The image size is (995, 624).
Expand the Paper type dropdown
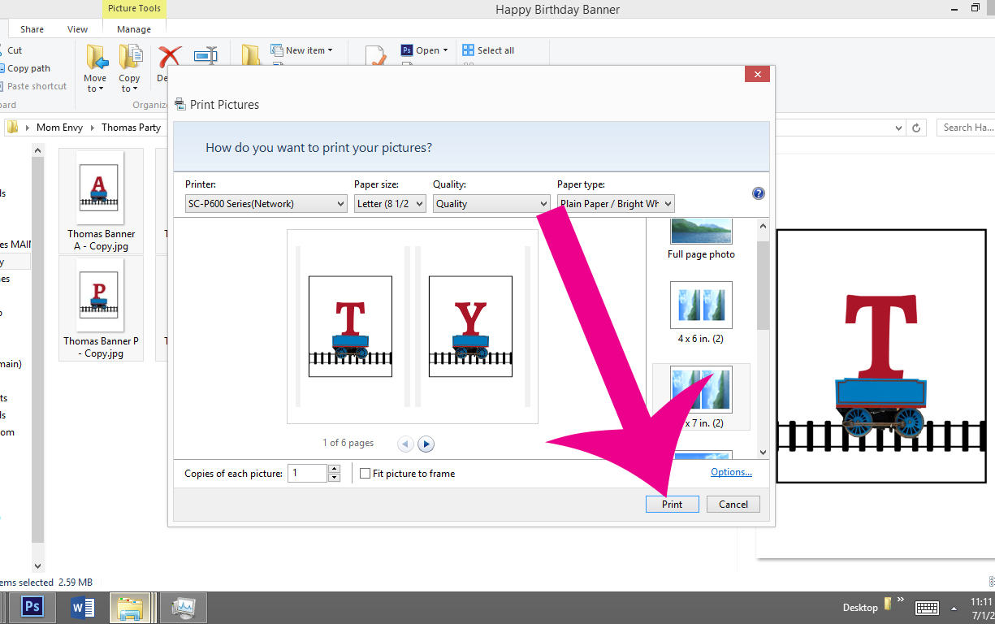click(x=616, y=204)
